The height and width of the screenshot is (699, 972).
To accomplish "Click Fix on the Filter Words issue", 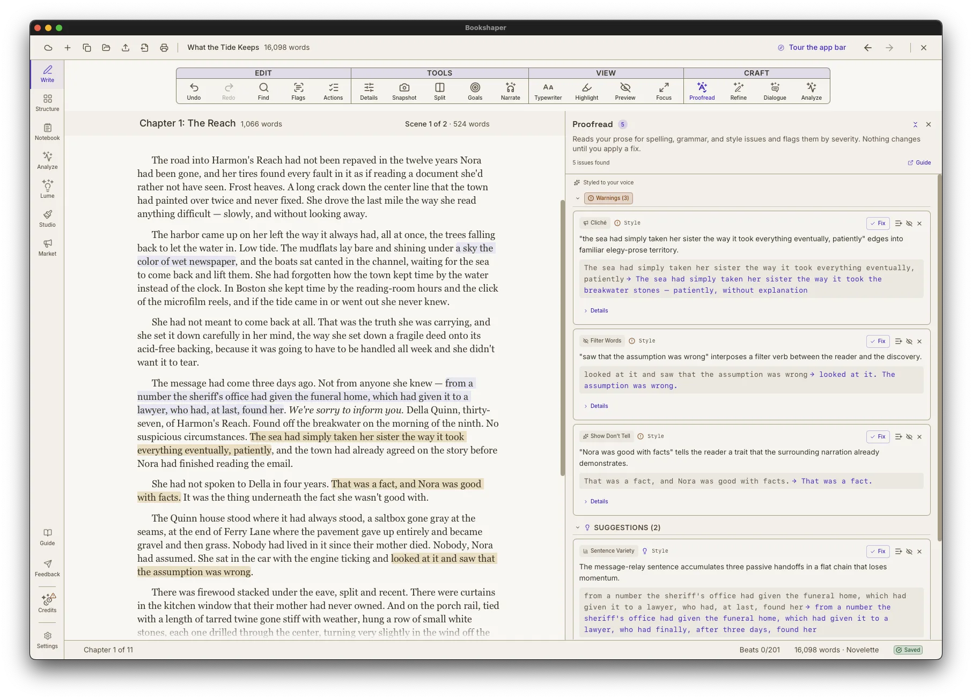I will [878, 341].
